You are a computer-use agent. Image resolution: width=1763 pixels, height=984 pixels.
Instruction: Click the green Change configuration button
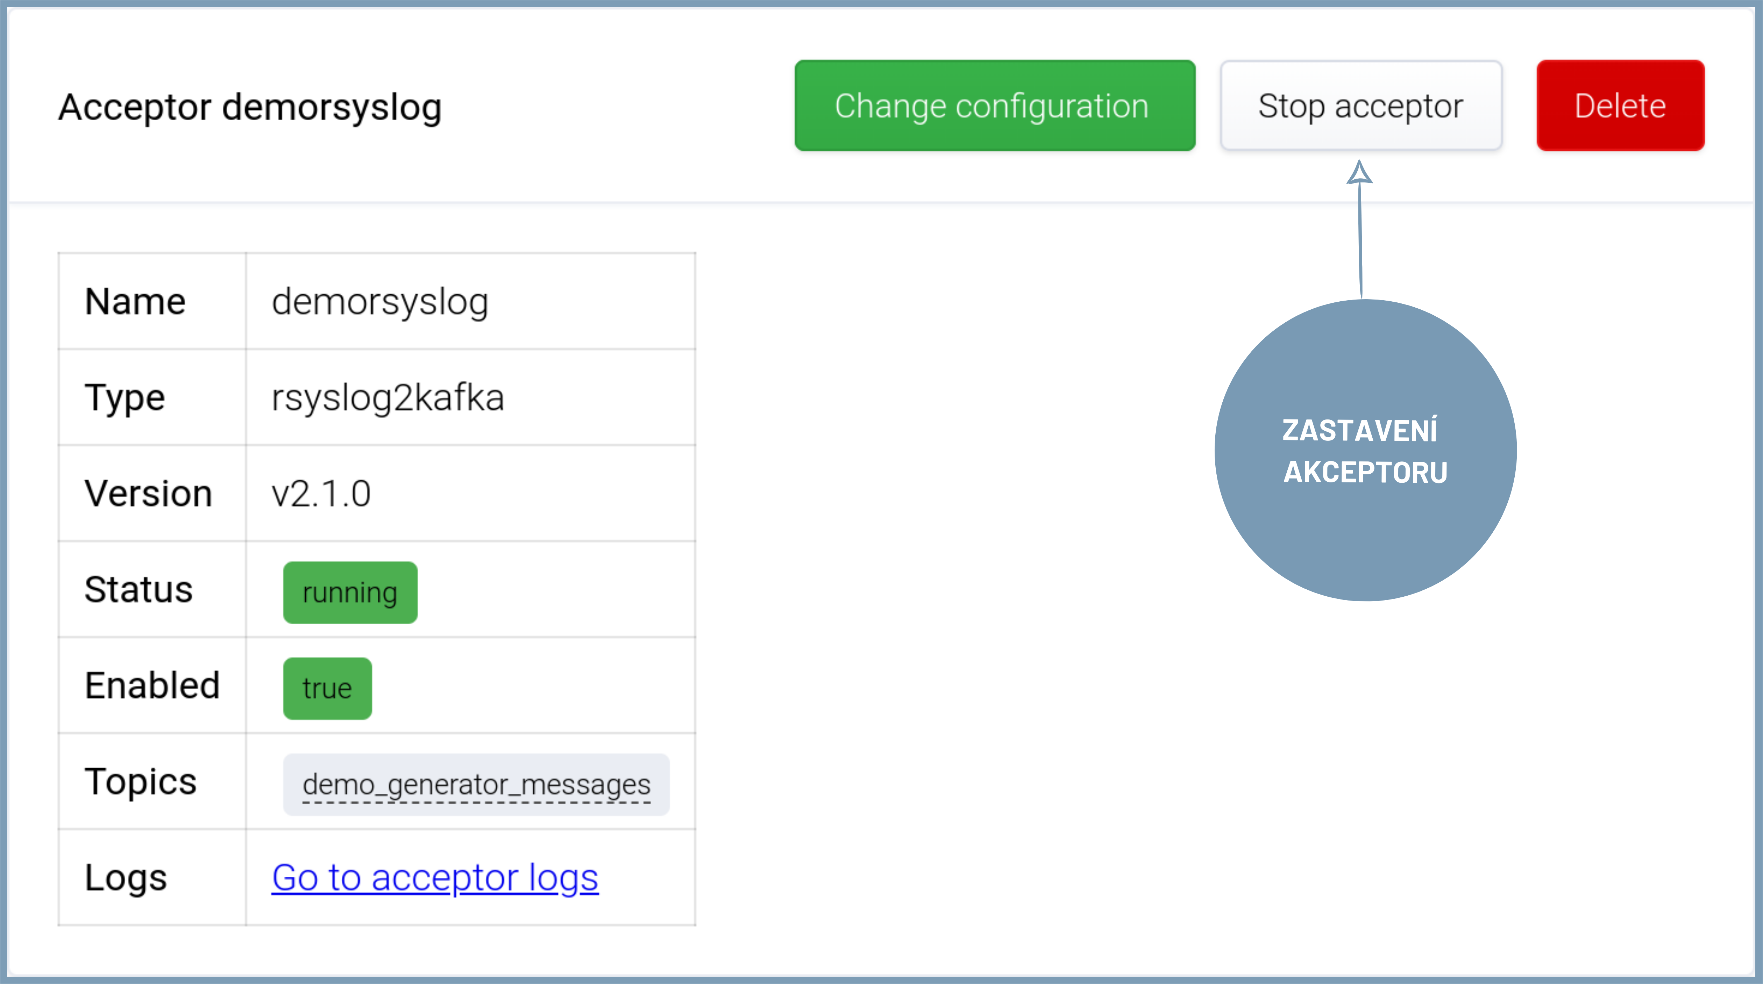click(x=994, y=105)
